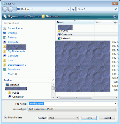Open Documents on C link

pyautogui.click(x=17, y=65)
